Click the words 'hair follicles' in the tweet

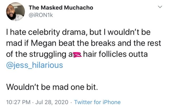(105, 54)
